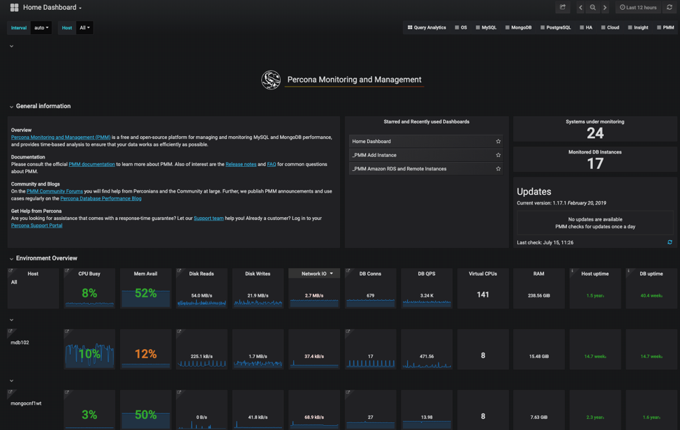Click the Grafana apps grid icon
Viewport: 680px width, 430px height.
(x=13, y=7)
